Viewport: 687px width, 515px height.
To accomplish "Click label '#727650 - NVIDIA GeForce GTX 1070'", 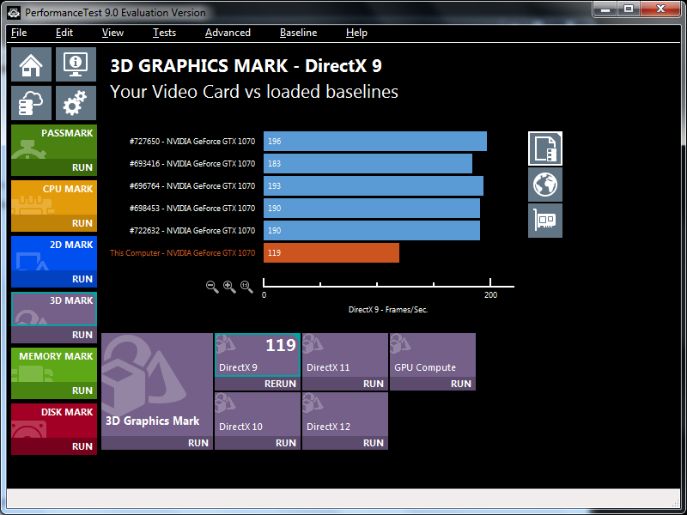I will [x=192, y=142].
